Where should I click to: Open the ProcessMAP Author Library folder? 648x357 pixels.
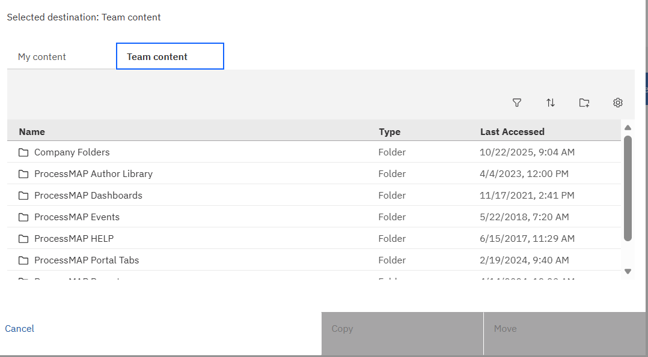pos(93,174)
